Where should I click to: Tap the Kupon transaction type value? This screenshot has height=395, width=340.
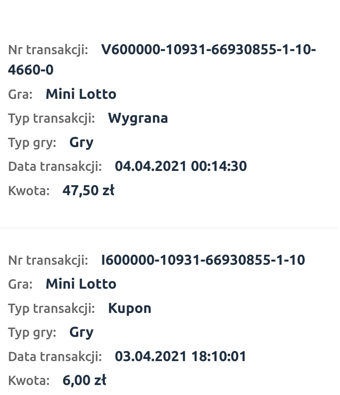[x=130, y=308]
